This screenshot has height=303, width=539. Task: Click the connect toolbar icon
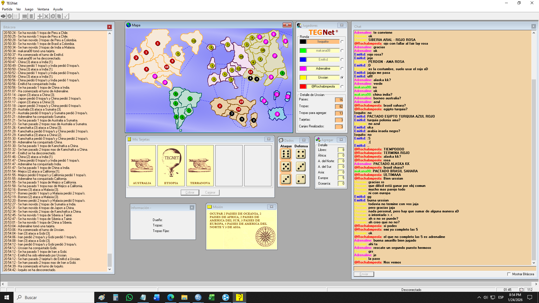coord(3,16)
